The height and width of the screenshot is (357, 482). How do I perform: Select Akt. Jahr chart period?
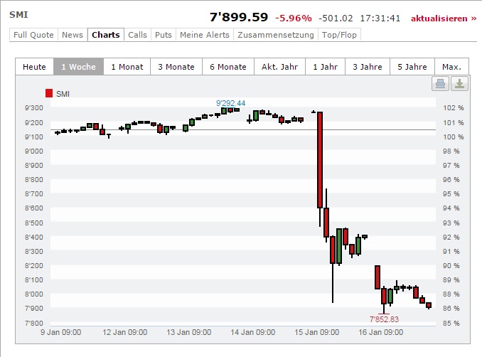279,67
